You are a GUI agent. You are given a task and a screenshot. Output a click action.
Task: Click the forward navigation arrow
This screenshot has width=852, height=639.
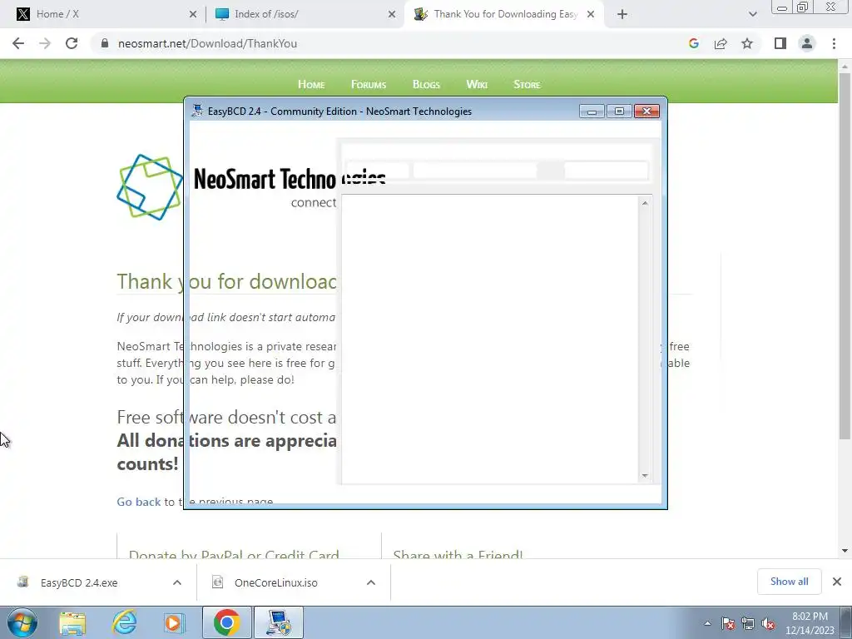45,43
